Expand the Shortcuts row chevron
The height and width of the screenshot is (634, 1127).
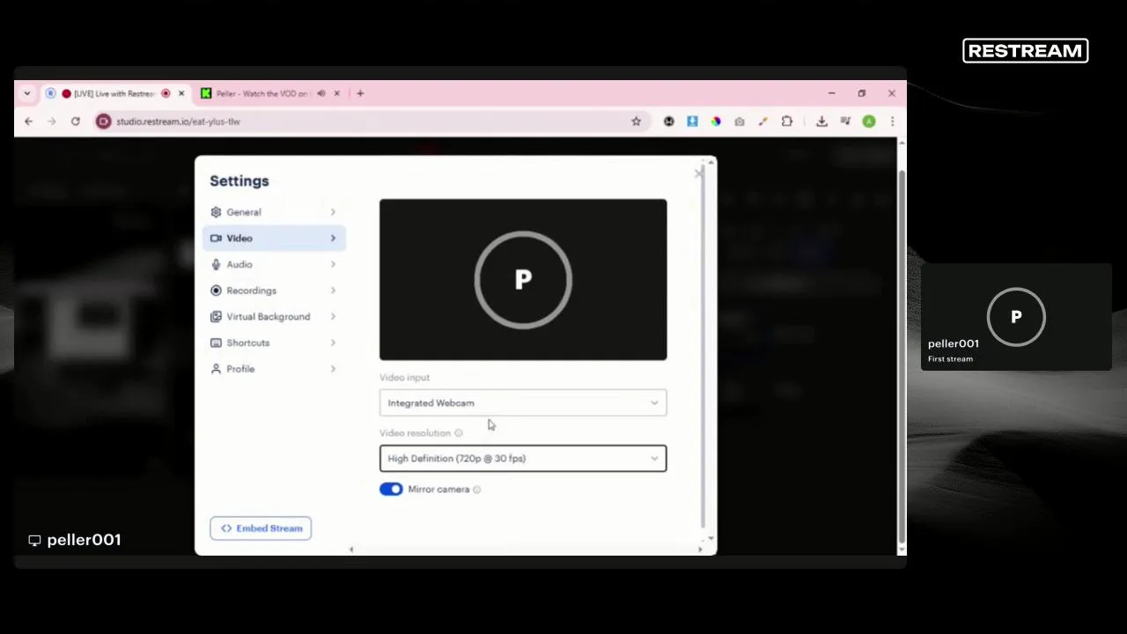click(333, 343)
